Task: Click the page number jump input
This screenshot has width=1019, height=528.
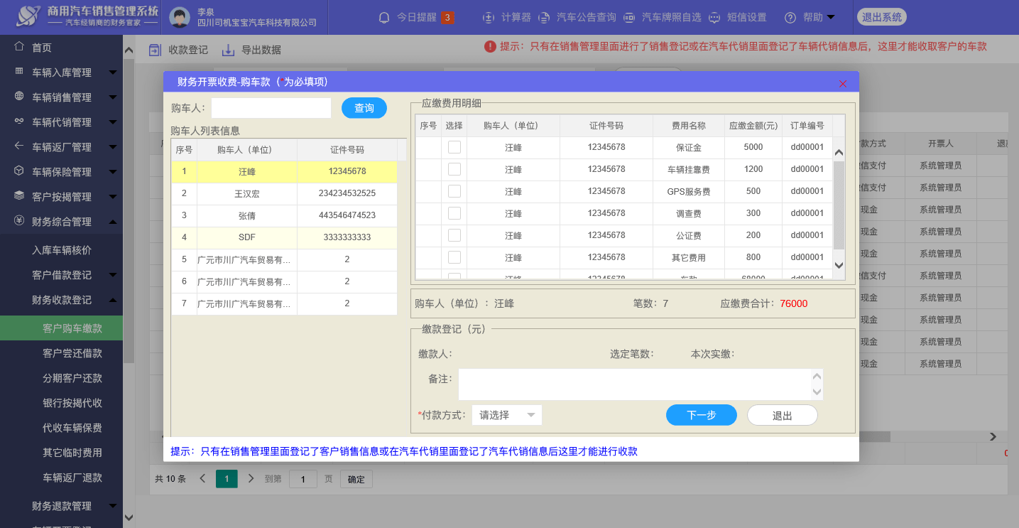Action: [x=303, y=479]
